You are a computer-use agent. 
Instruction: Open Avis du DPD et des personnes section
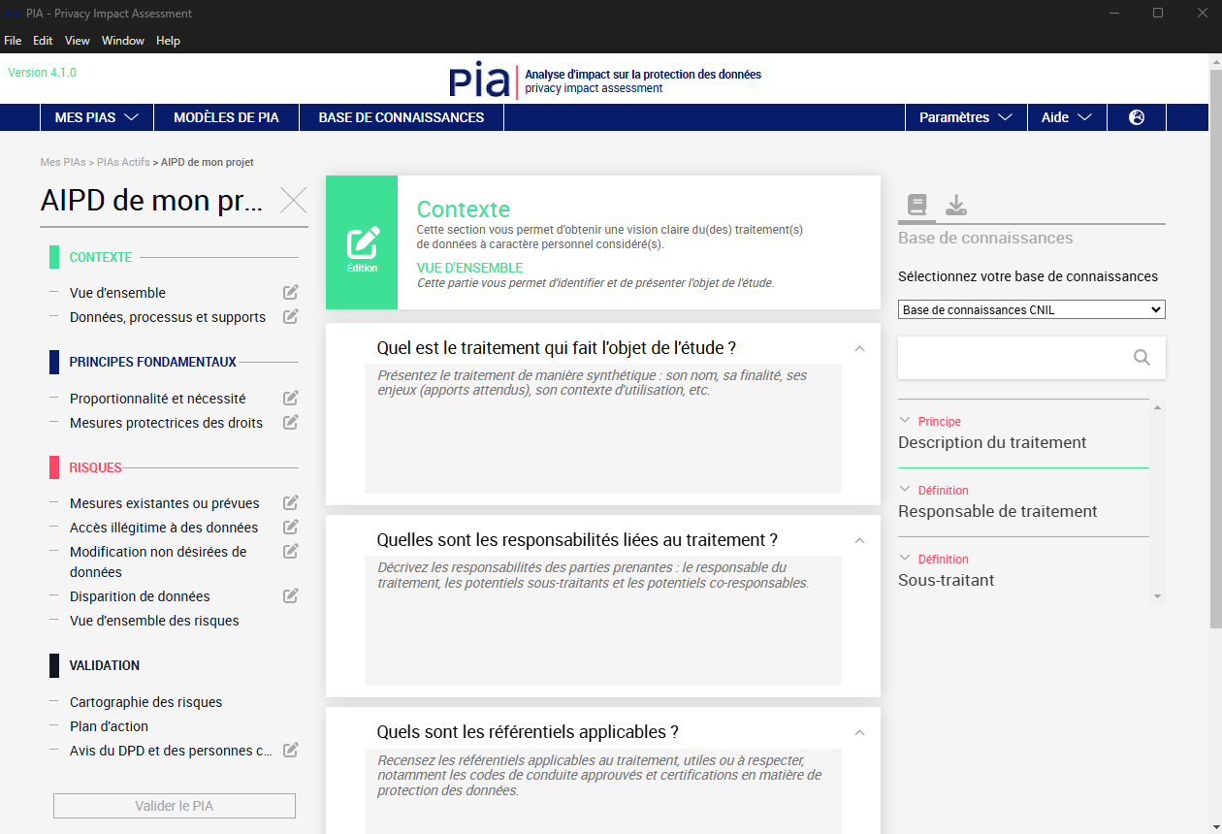[171, 751]
